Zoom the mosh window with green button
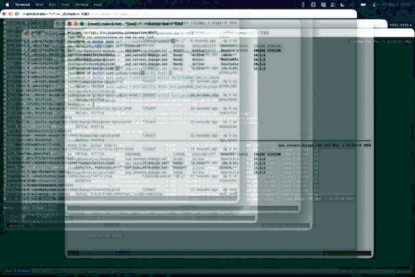 [82, 24]
